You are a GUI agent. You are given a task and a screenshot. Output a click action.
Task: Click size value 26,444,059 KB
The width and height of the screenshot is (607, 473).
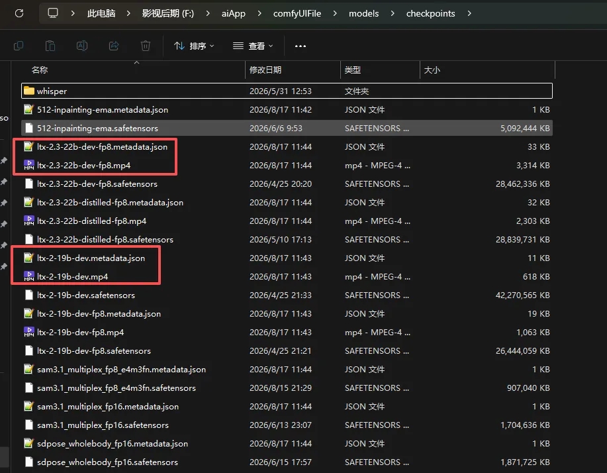click(523, 351)
